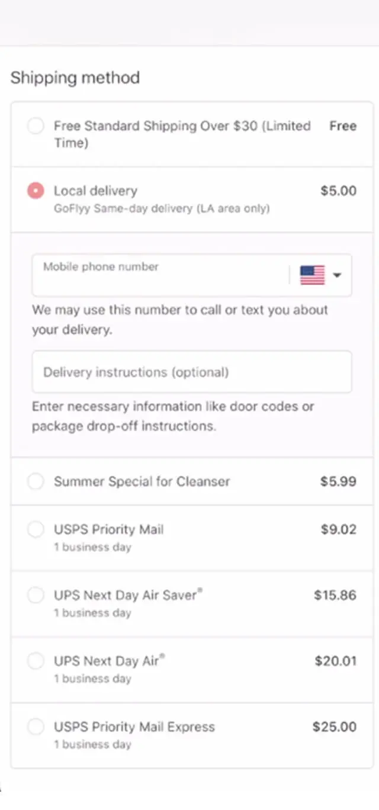Click the $25.00 Priority Mail Express price
The image size is (379, 810).
pos(335,727)
